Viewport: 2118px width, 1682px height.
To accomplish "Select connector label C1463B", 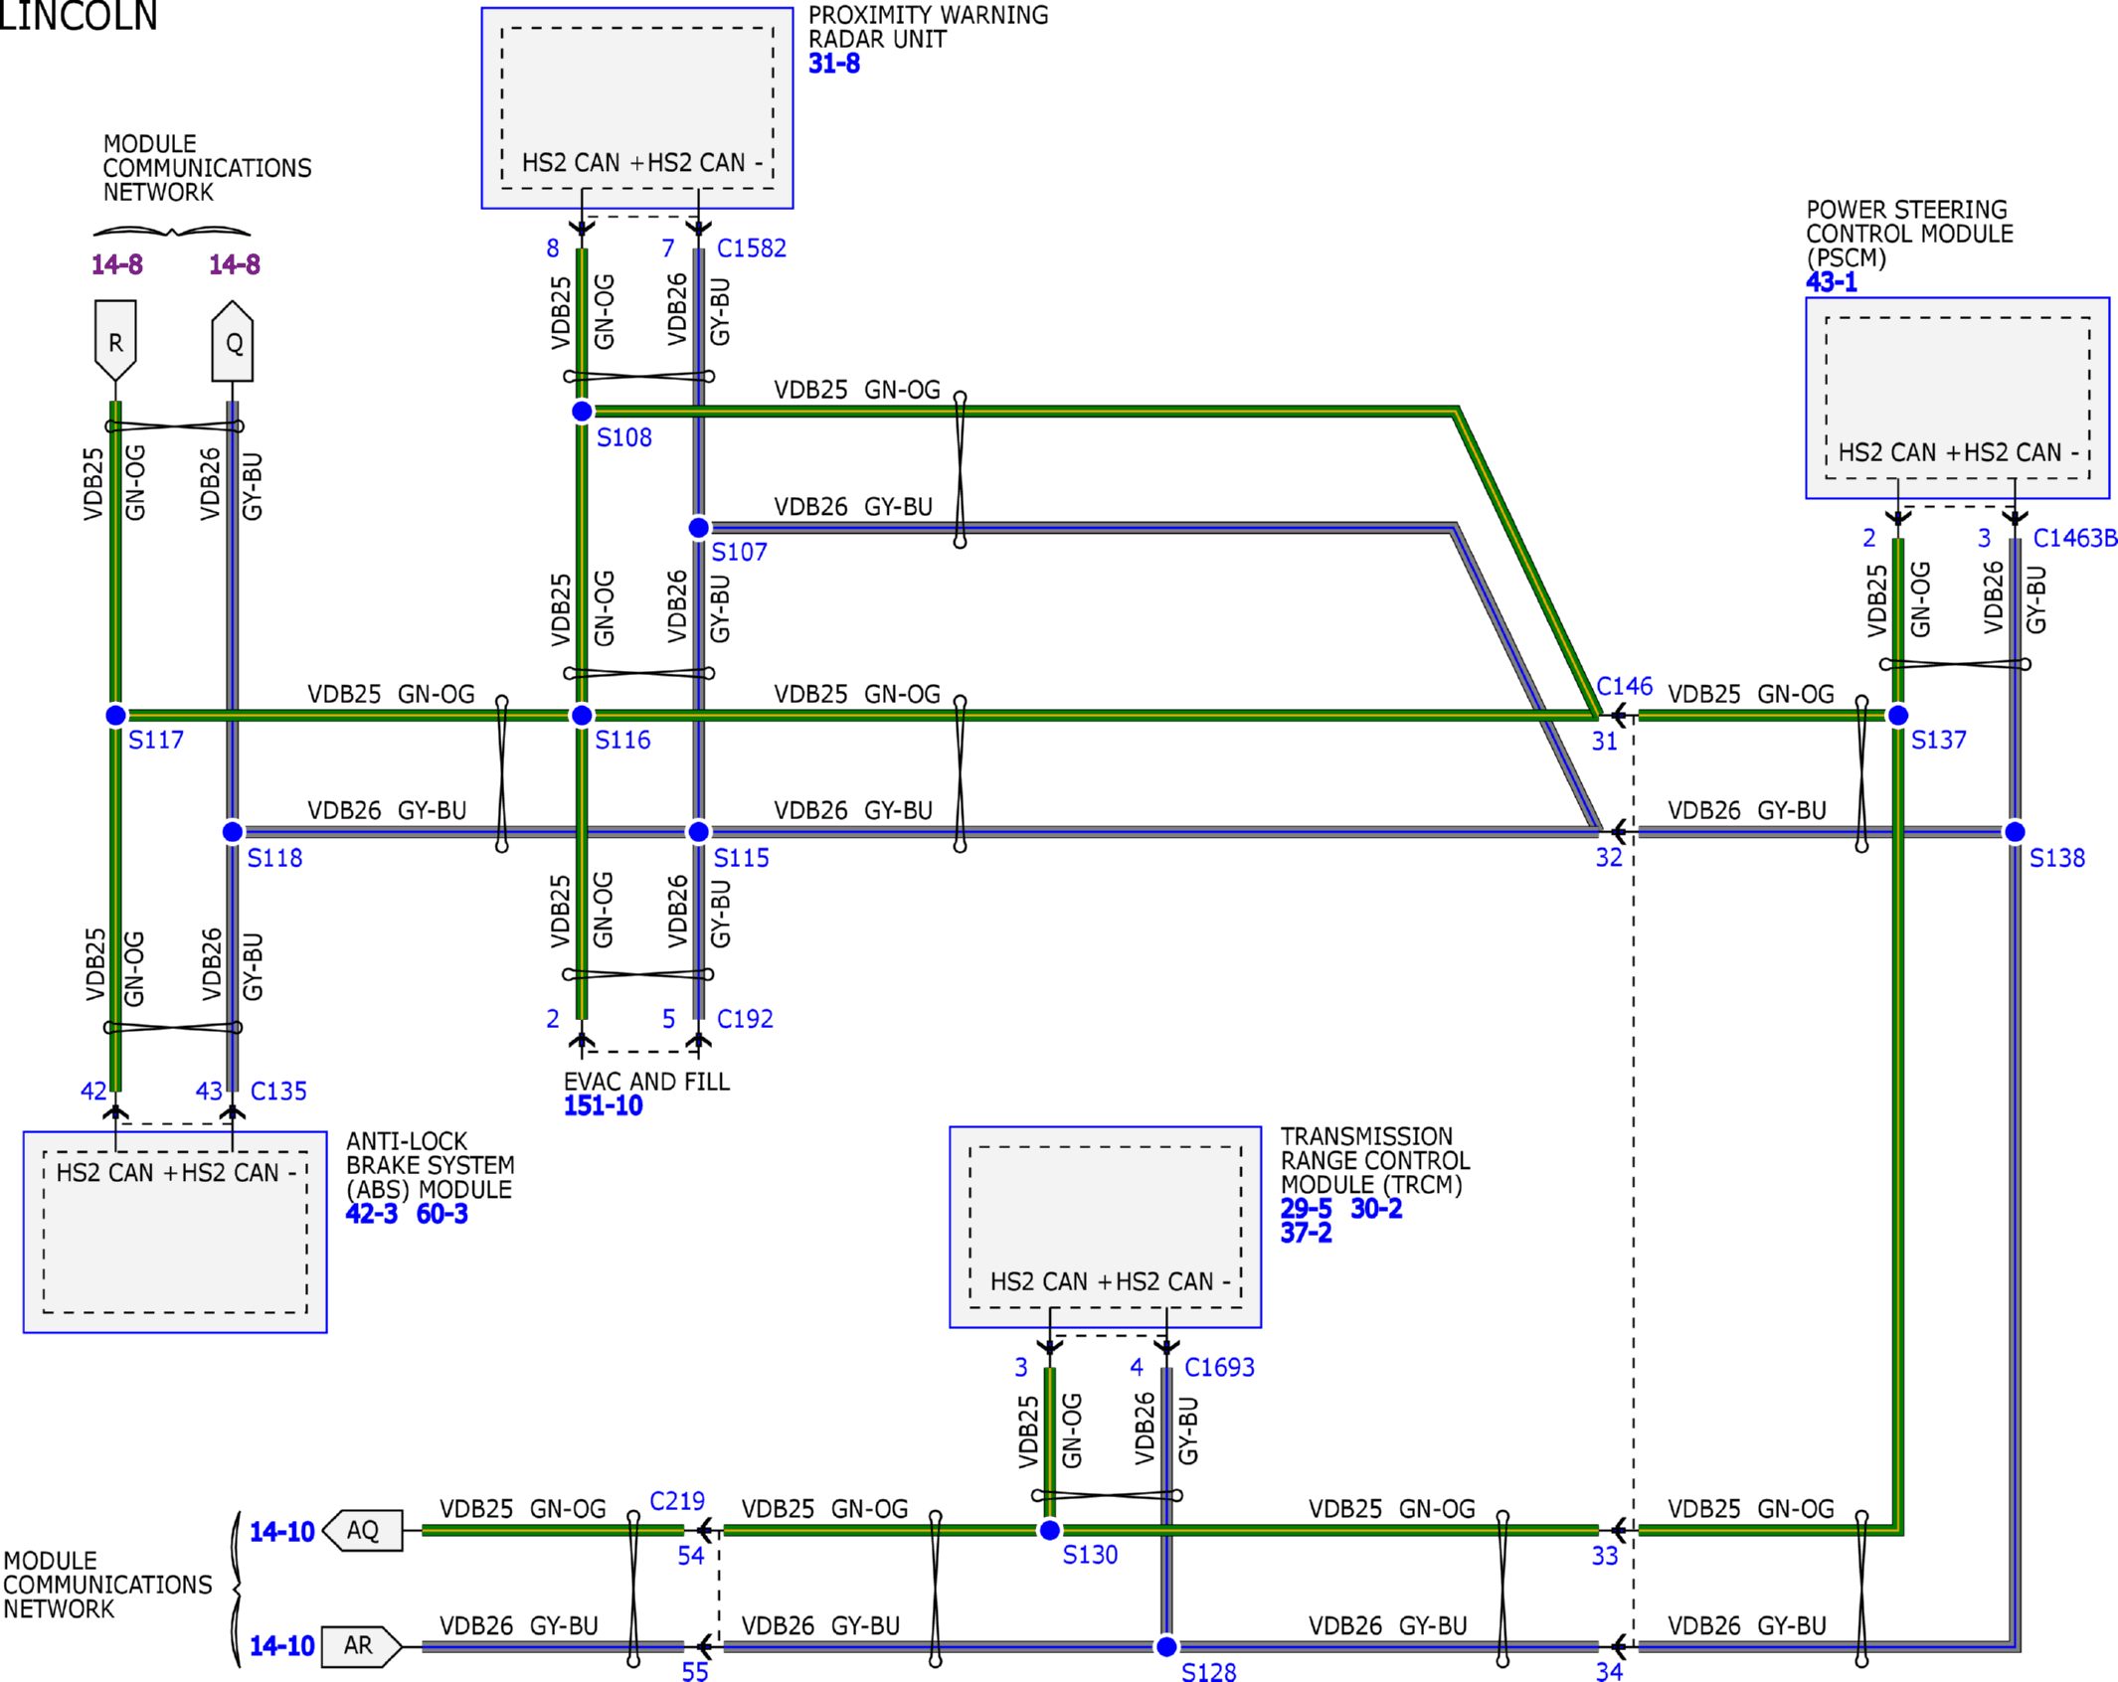I will click(x=2074, y=538).
